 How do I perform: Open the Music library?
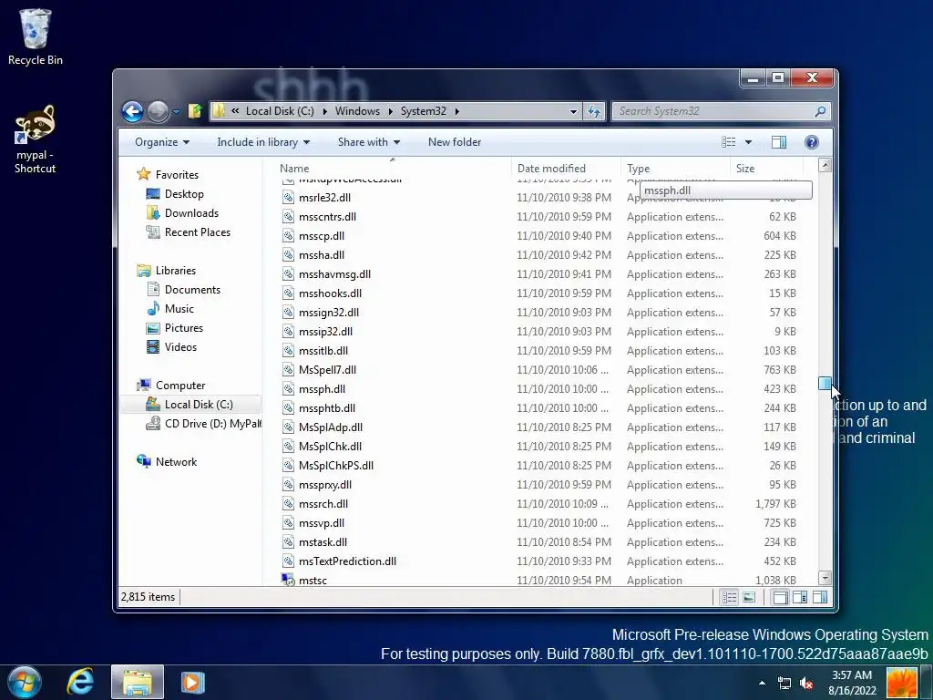click(x=170, y=308)
